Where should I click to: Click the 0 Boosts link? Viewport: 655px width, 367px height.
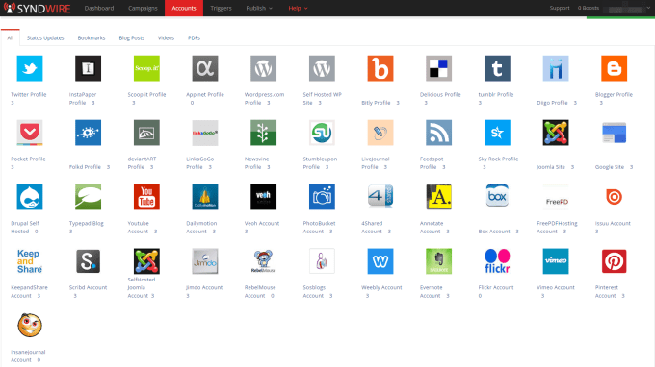(x=589, y=8)
